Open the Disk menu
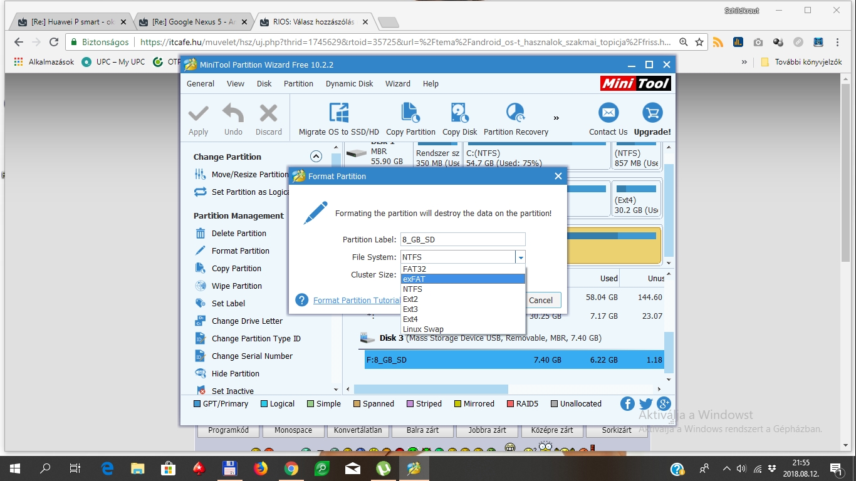This screenshot has width=856, height=481. pyautogui.click(x=264, y=83)
